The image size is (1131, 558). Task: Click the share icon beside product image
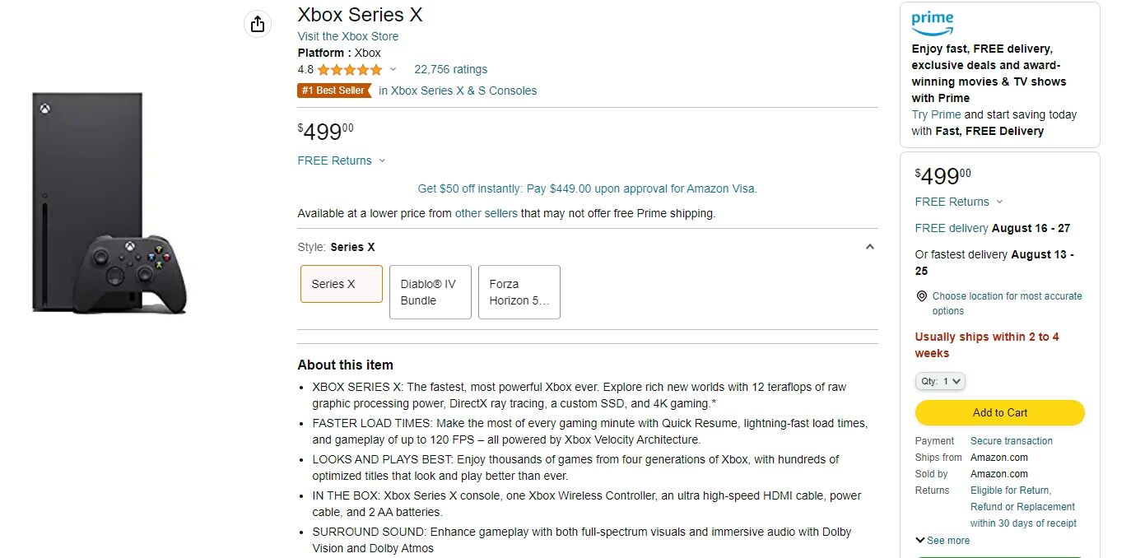(x=258, y=25)
